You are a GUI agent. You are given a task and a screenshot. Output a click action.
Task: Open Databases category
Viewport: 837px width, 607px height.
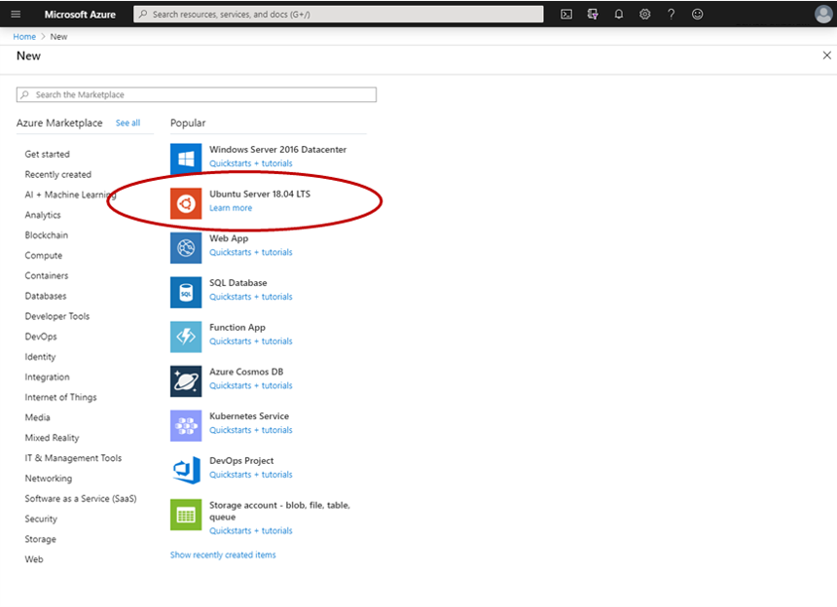point(46,296)
